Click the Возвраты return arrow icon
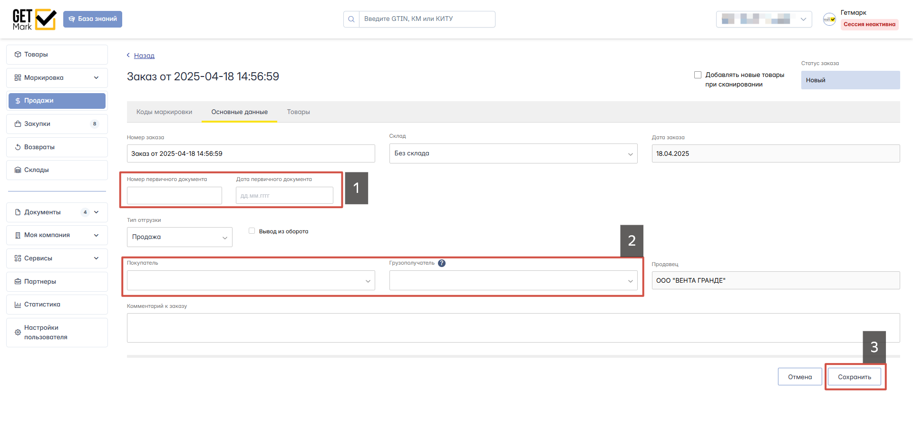The width and height of the screenshot is (913, 430). tap(18, 147)
